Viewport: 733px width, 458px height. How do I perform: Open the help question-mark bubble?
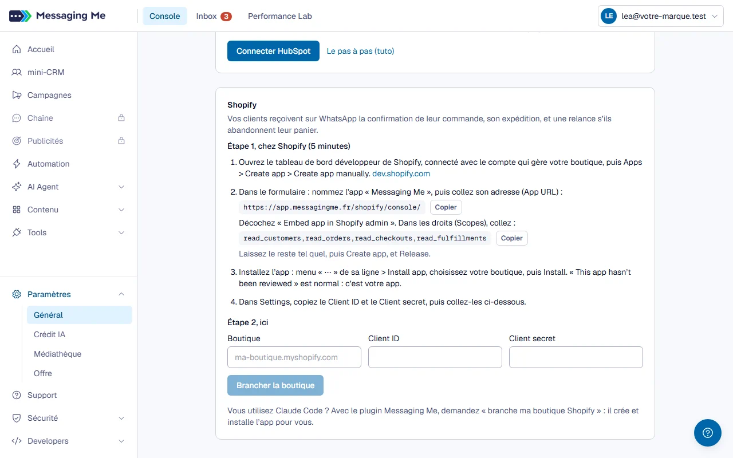(x=708, y=433)
